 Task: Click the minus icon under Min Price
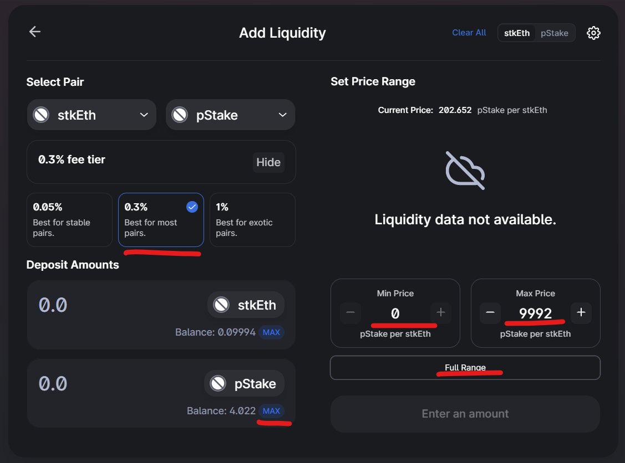350,312
